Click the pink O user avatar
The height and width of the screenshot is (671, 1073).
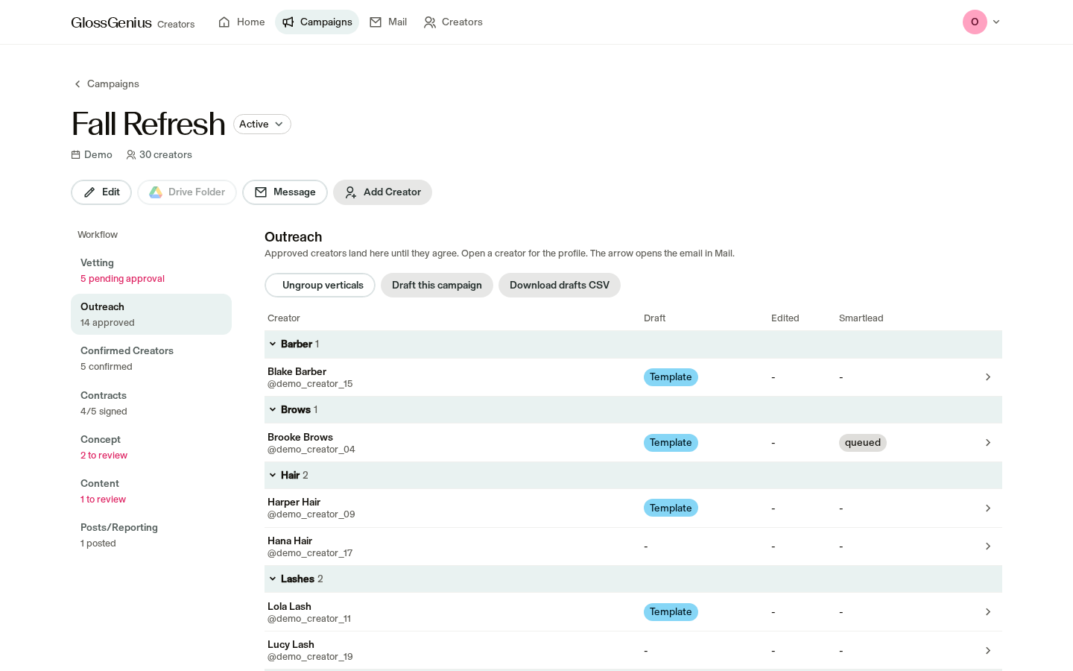coord(975,22)
